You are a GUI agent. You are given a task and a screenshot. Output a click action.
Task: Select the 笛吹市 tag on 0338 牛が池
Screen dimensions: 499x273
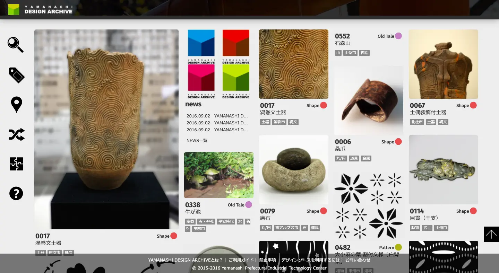199,229
